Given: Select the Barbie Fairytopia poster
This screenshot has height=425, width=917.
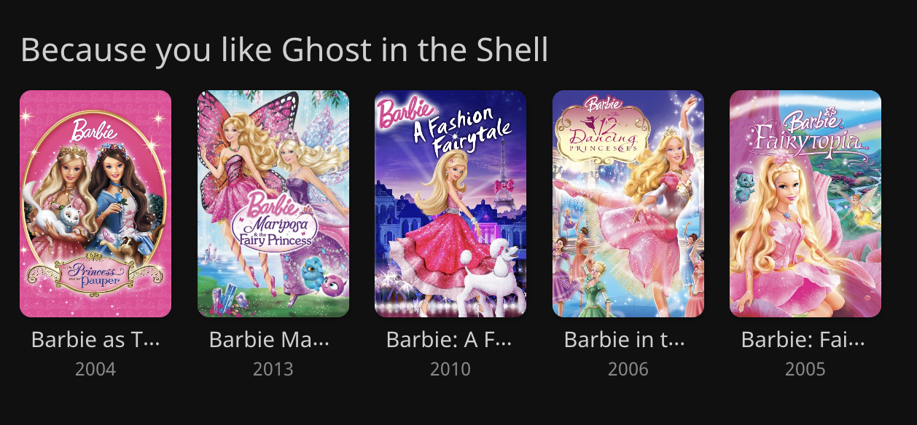Looking at the screenshot, I should click(x=805, y=204).
